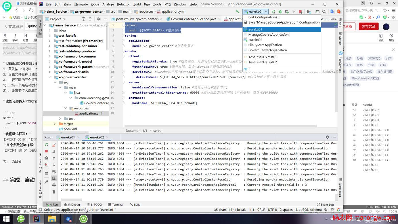The image size is (398, 224).
Task: Toggle Soft-Wrap in the Run console
Action: click(54, 172)
